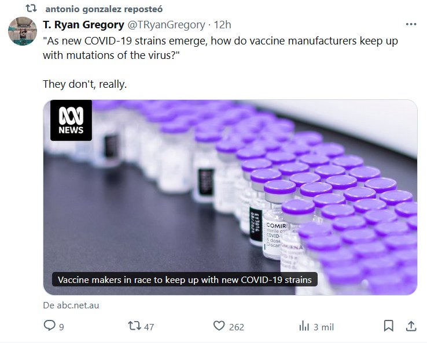Click the small repost icon beside antonio gonzalez
The width and height of the screenshot is (427, 343).
pyautogui.click(x=32, y=9)
